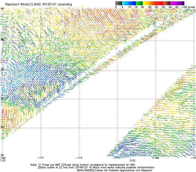Click the '>50 knots' legend label
Image resolution: width=196 pixels, height=172 pixels.
[x=188, y=7]
